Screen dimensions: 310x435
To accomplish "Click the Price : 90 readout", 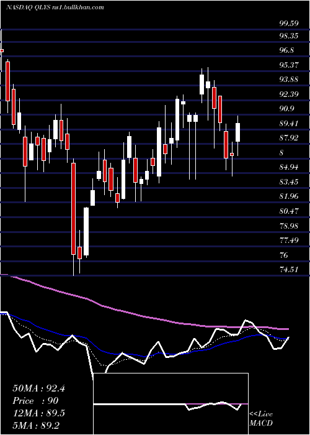I will pos(35,401).
